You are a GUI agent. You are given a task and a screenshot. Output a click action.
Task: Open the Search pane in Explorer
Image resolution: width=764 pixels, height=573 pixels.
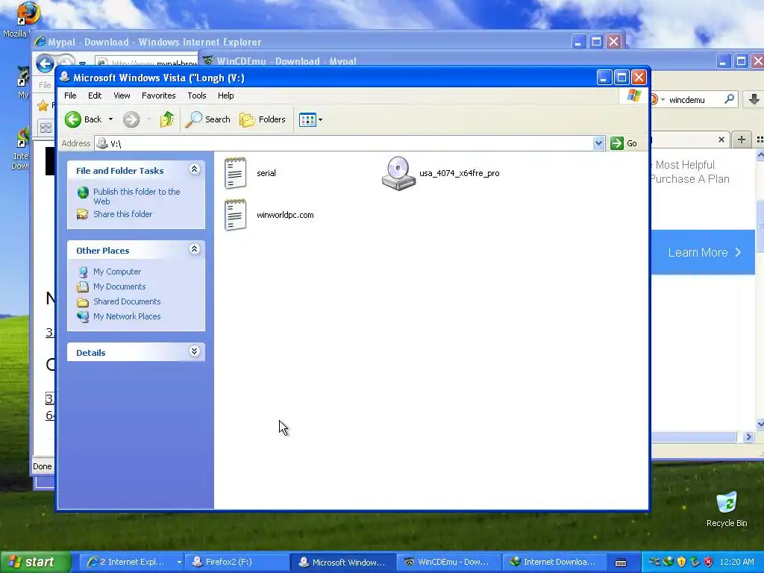(207, 119)
